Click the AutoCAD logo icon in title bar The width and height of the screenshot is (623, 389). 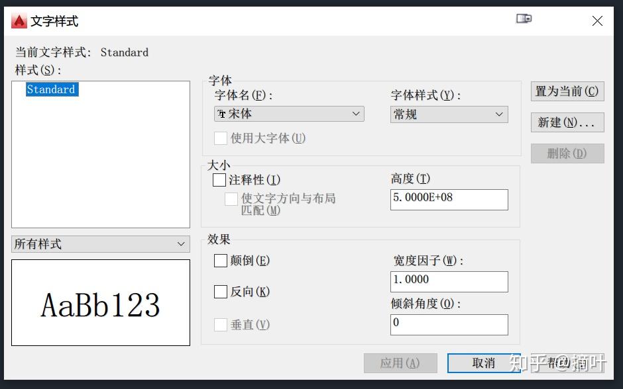(x=19, y=21)
